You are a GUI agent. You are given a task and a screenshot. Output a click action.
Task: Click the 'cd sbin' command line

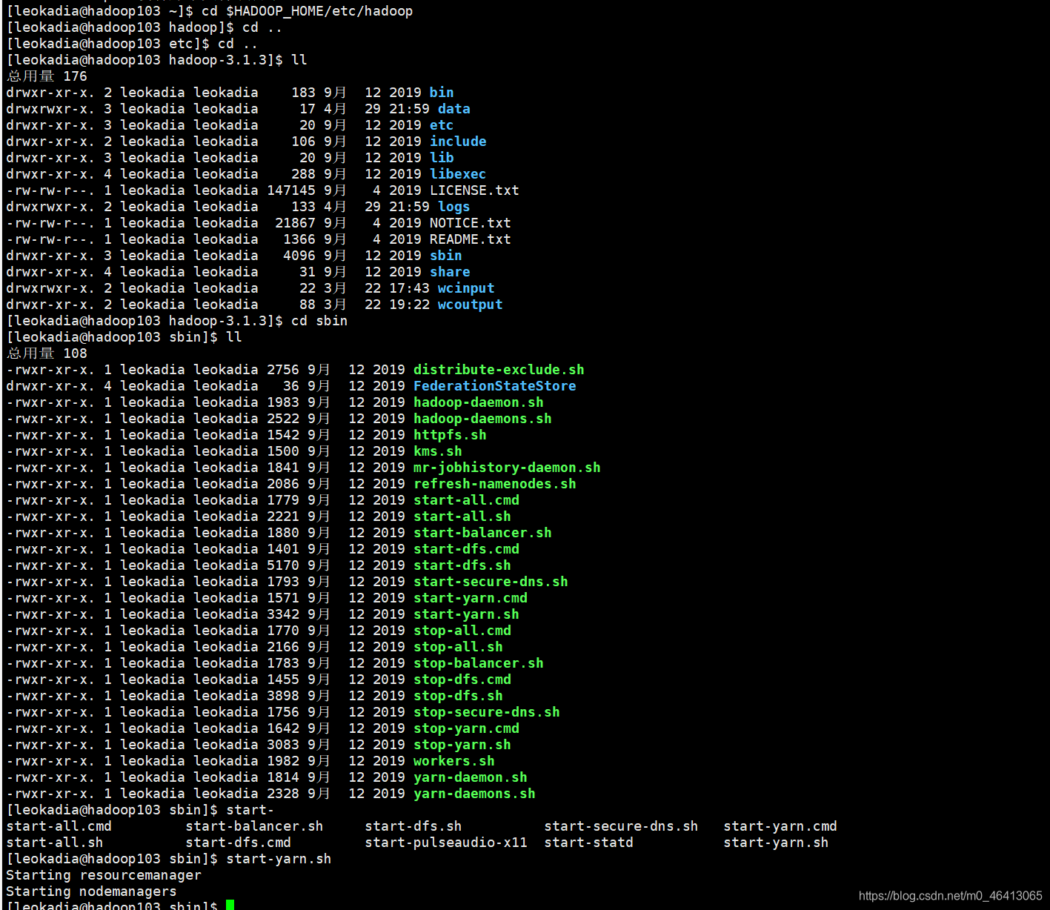[x=319, y=321]
